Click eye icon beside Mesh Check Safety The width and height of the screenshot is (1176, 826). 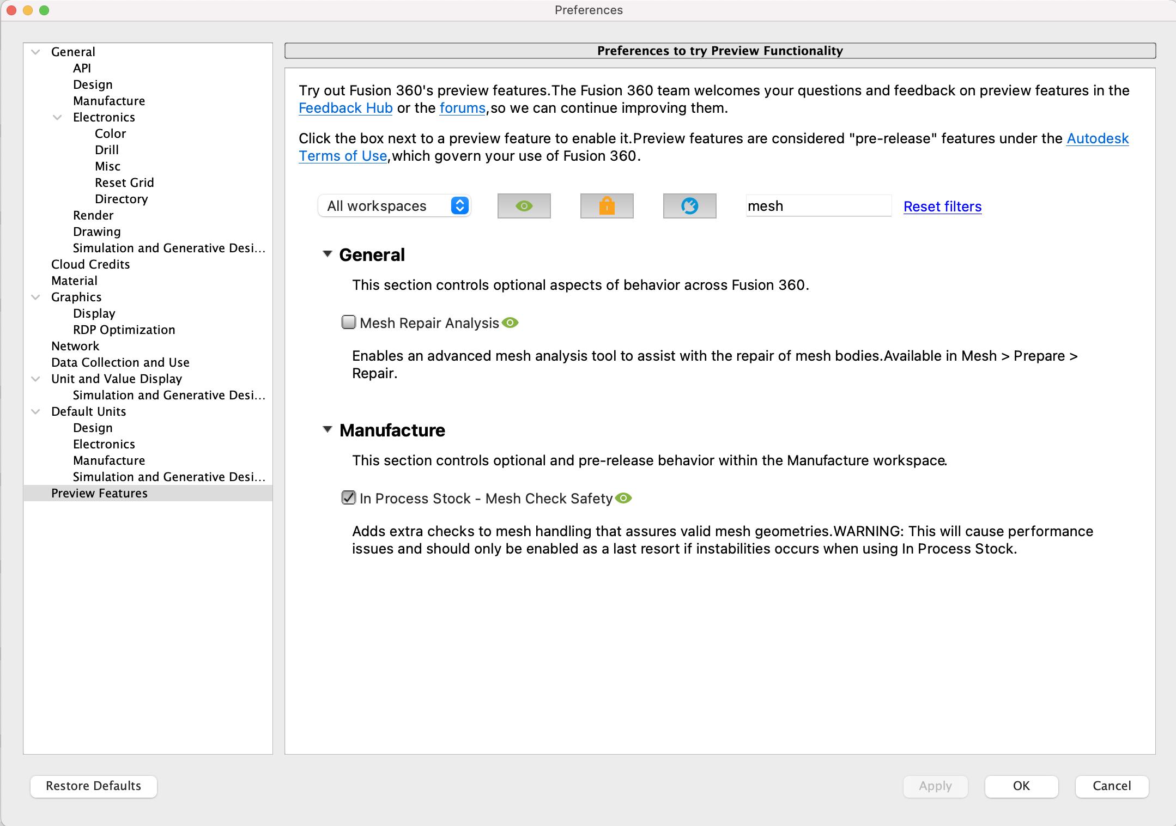pyautogui.click(x=623, y=499)
